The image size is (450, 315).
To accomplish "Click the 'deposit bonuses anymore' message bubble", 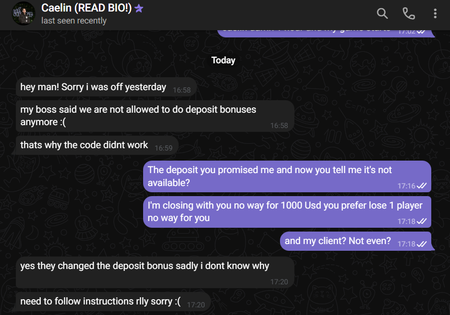I will tap(138, 116).
